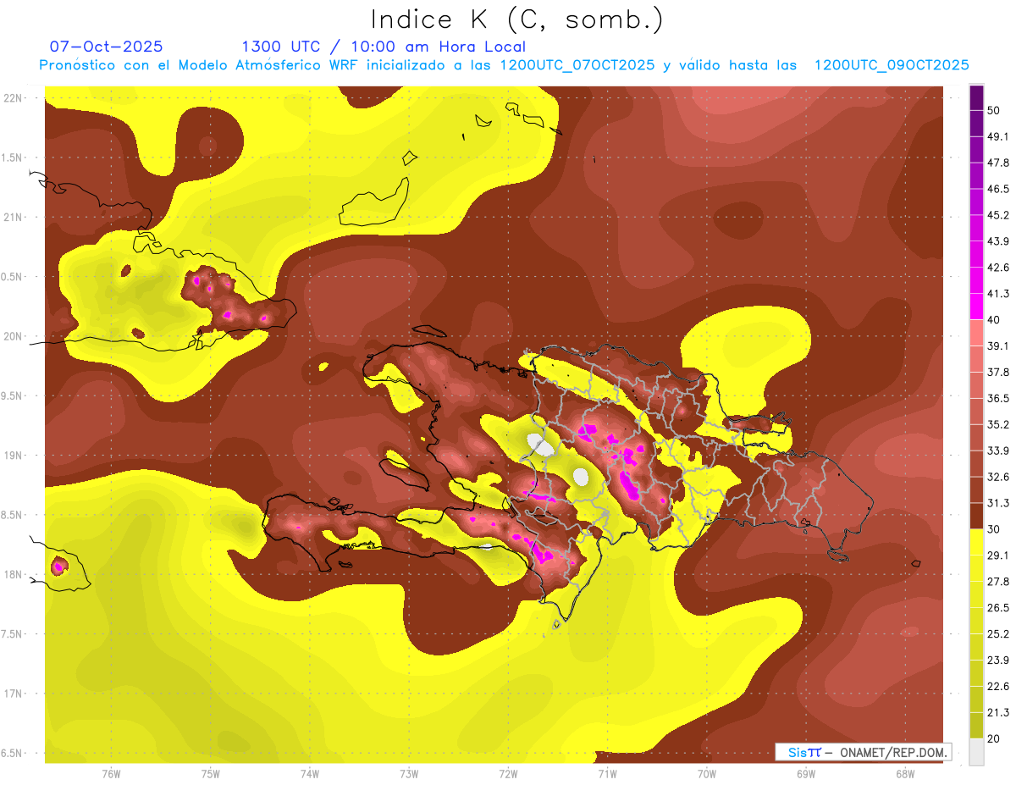Click the salmon swatch beside 39.1
1016x785 pixels.
(x=976, y=333)
